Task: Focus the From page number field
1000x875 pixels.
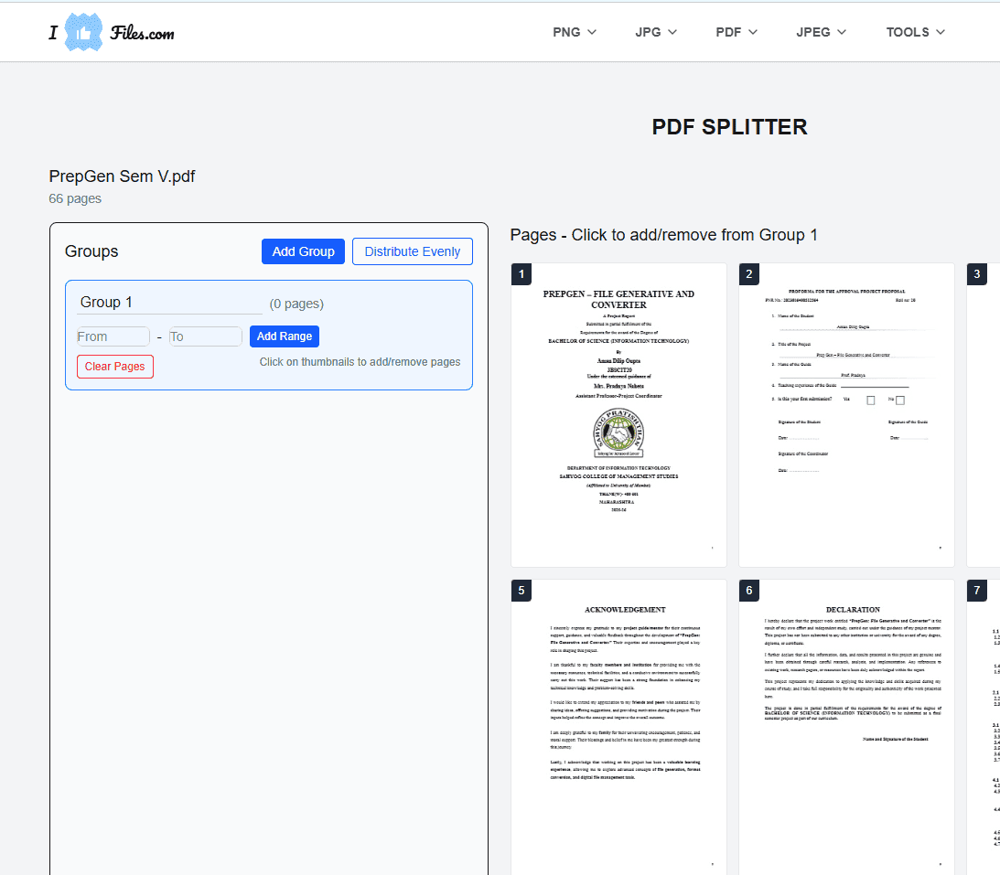Action: click(x=113, y=336)
